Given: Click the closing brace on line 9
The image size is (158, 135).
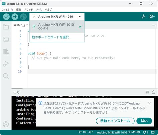Looking at the screenshot, I should coord(29,67).
